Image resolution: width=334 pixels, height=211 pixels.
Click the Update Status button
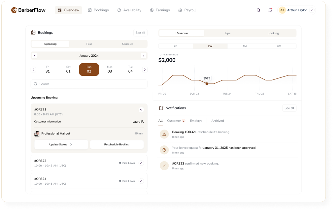[x=61, y=144]
